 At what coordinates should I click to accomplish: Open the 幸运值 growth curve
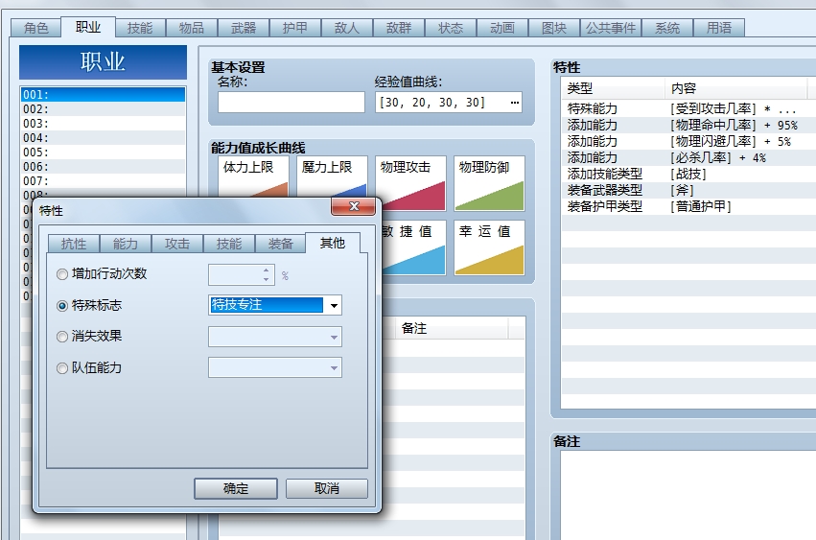[x=489, y=247]
